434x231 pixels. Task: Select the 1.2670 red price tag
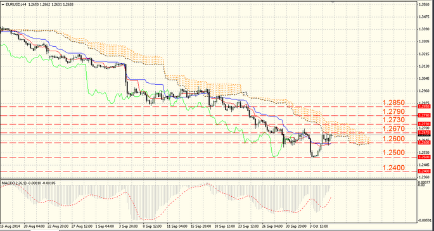pos(424,133)
